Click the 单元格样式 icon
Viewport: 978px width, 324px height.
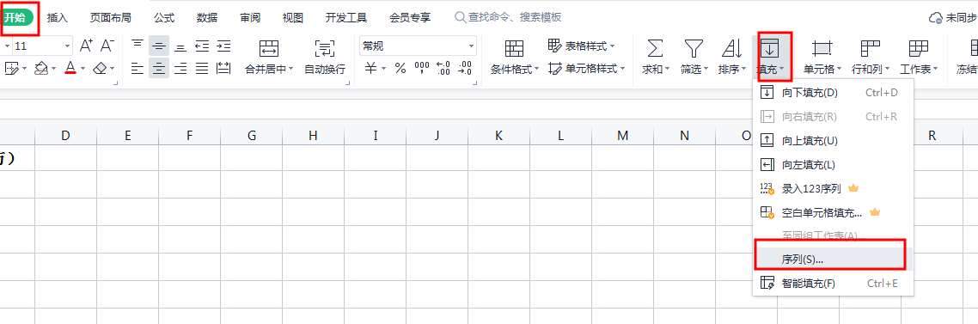click(x=554, y=68)
